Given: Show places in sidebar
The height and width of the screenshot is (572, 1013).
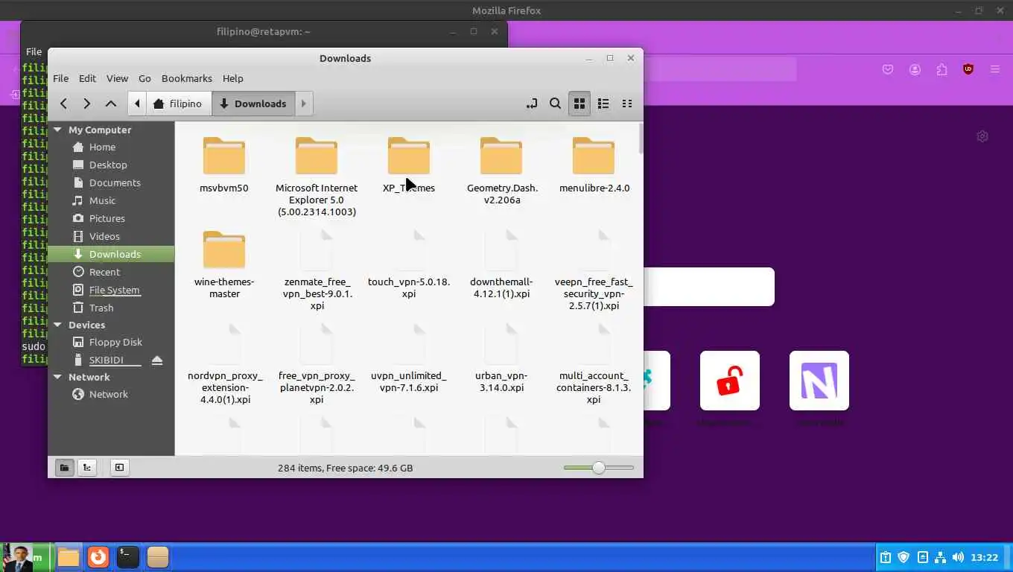Looking at the screenshot, I should pyautogui.click(x=64, y=467).
